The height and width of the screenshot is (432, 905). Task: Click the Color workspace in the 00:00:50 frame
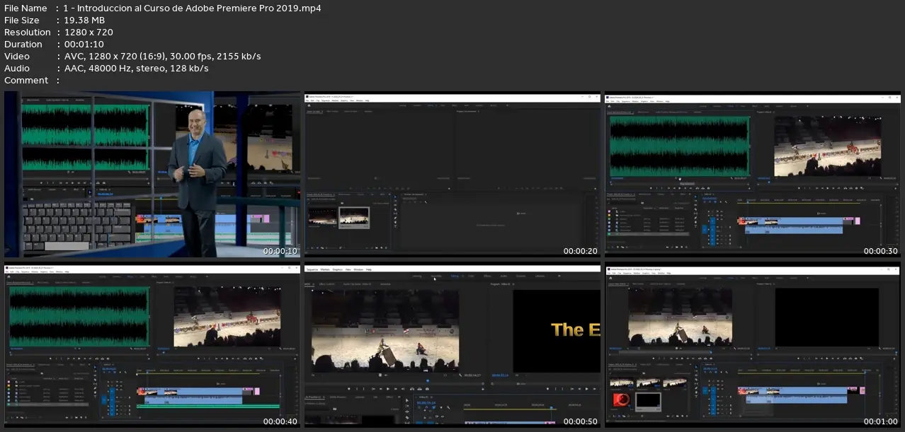coord(471,276)
